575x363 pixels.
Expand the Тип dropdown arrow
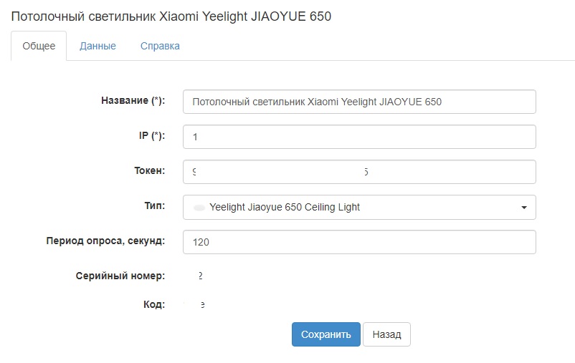524,208
